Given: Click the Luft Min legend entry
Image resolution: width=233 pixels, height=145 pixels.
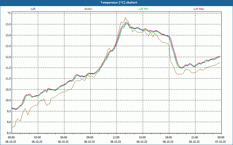Looking at the screenshot, I should coord(143,9).
